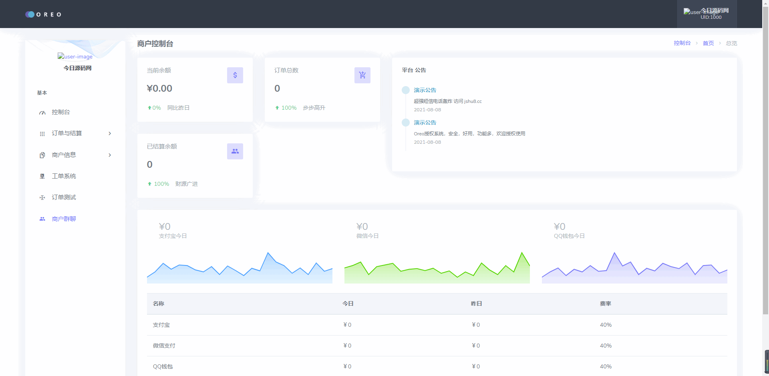769x376 pixels.
Task: Click the 微信今日 green chart
Action: point(437,267)
